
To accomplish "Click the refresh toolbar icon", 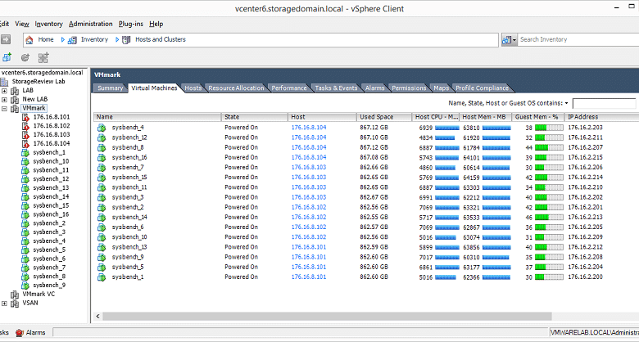I will point(25,58).
